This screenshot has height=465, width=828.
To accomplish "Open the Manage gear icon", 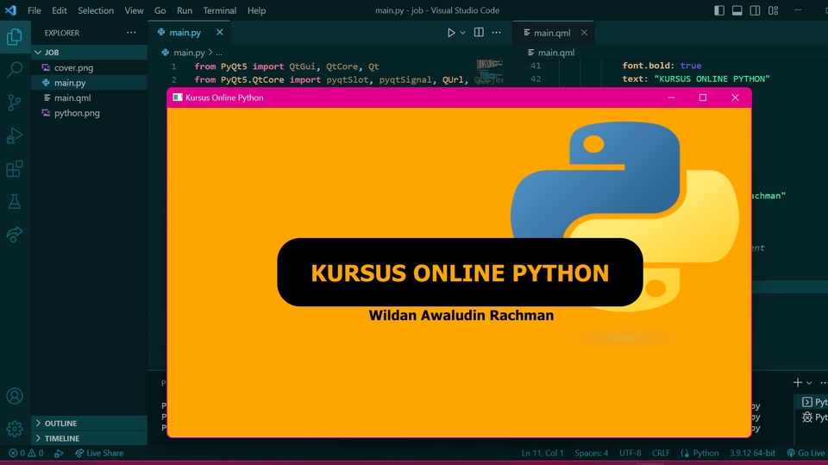I will pos(15,429).
